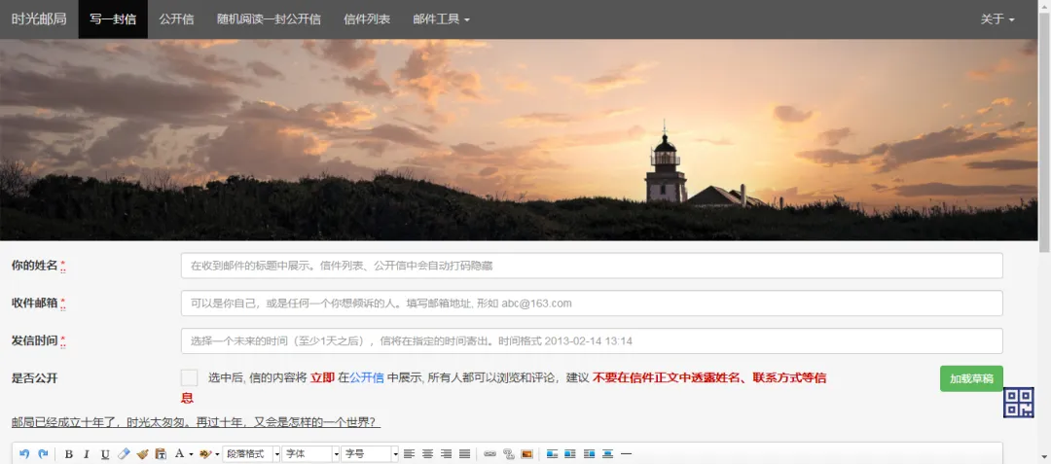
Task: Open the 邮件工具 dropdown menu
Action: (x=441, y=19)
